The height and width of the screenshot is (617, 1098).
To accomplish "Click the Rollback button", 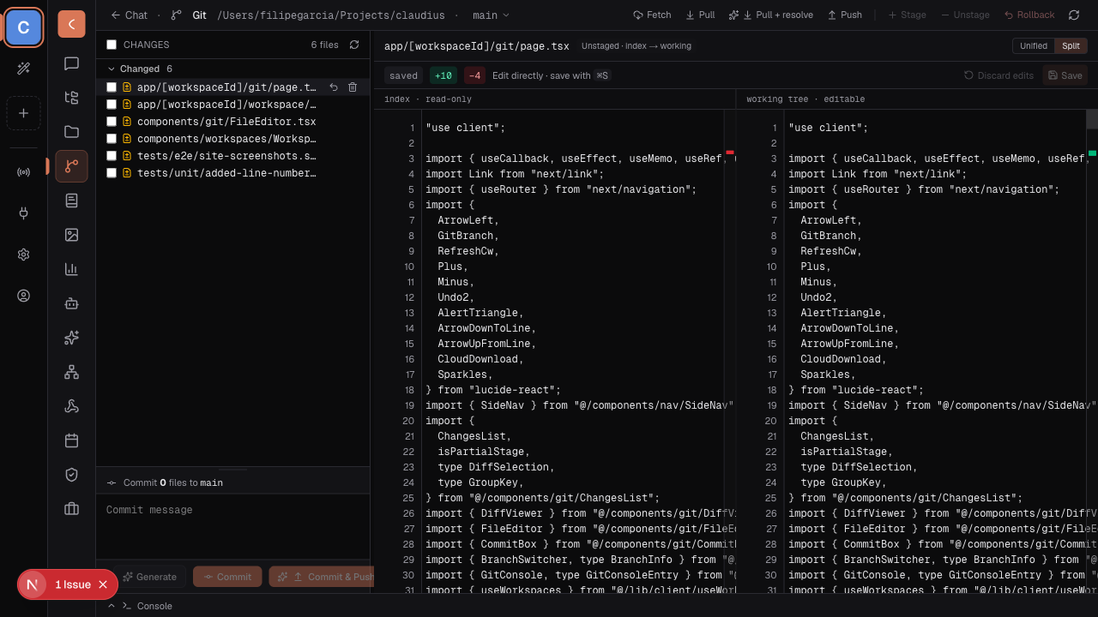I will pos(1029,15).
